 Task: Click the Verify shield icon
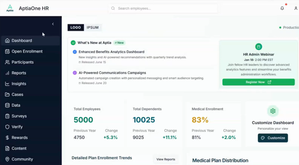(7, 127)
